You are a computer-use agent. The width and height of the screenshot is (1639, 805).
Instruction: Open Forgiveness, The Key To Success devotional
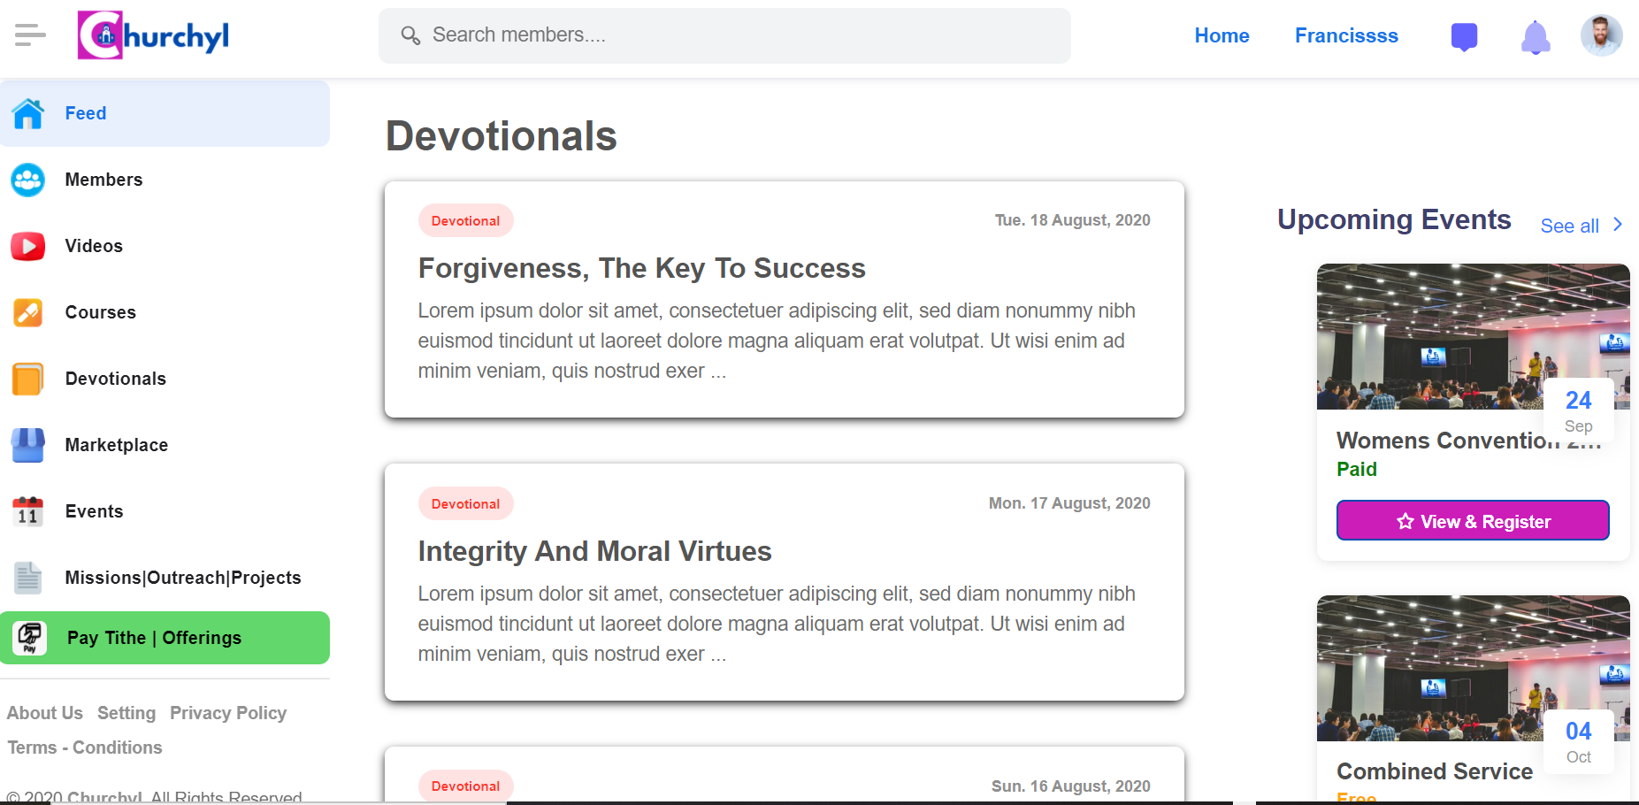[x=641, y=268]
